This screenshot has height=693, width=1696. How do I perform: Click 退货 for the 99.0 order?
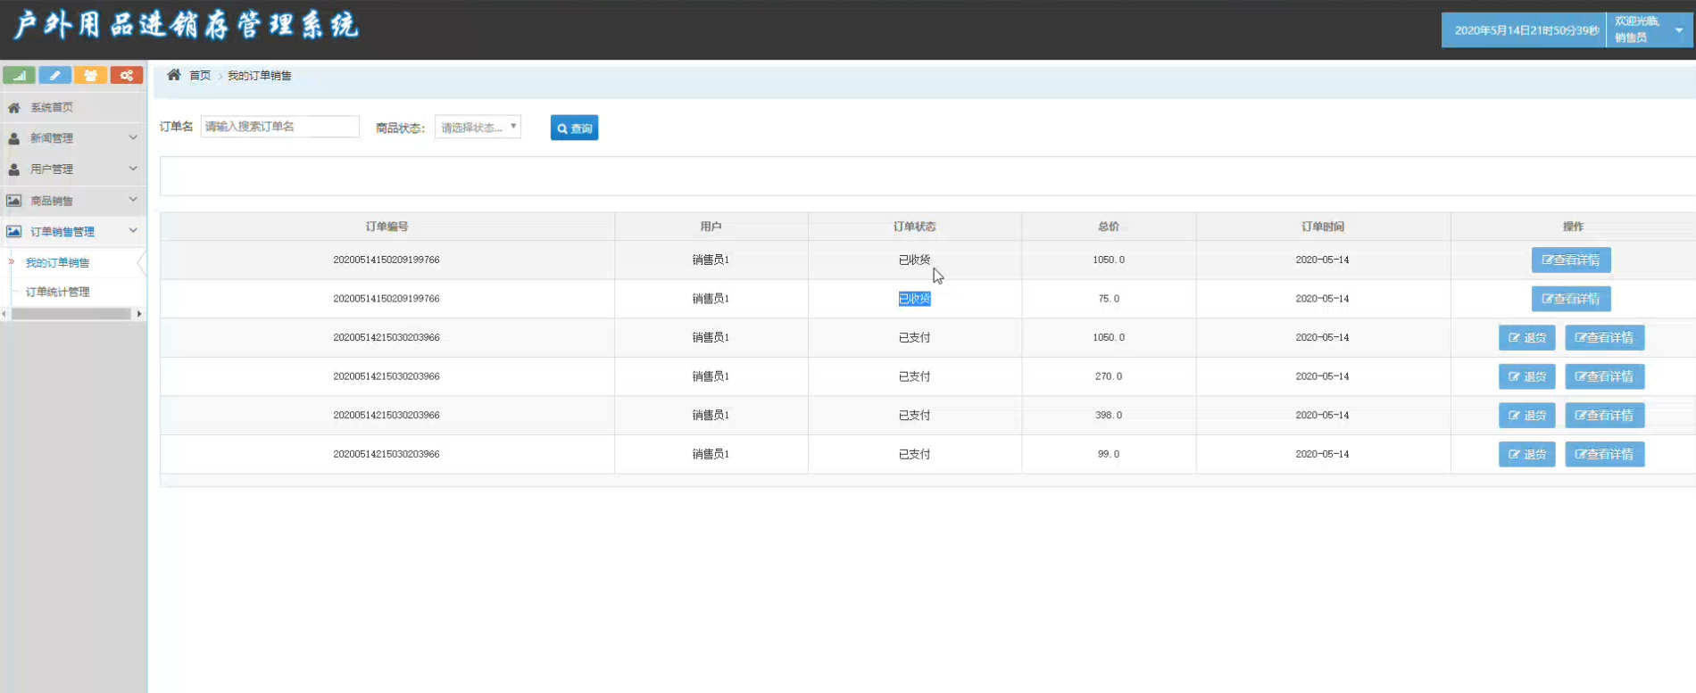pyautogui.click(x=1527, y=454)
